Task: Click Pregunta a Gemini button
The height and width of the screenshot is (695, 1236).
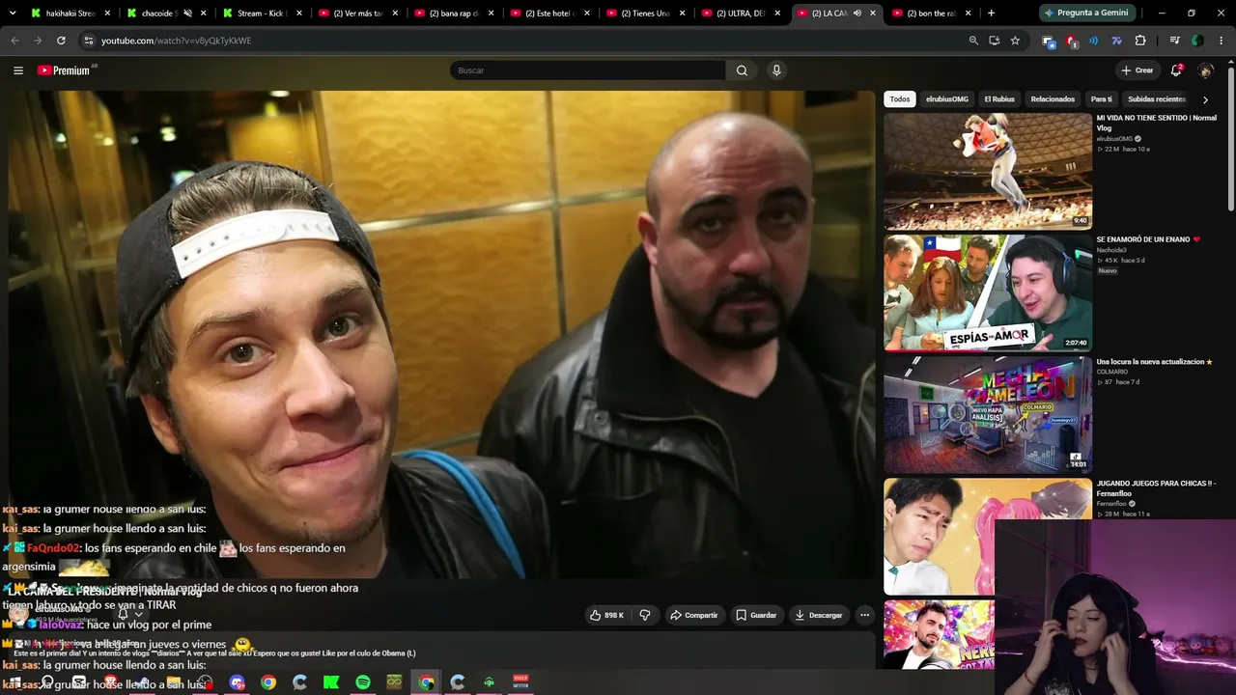Action: tap(1085, 14)
